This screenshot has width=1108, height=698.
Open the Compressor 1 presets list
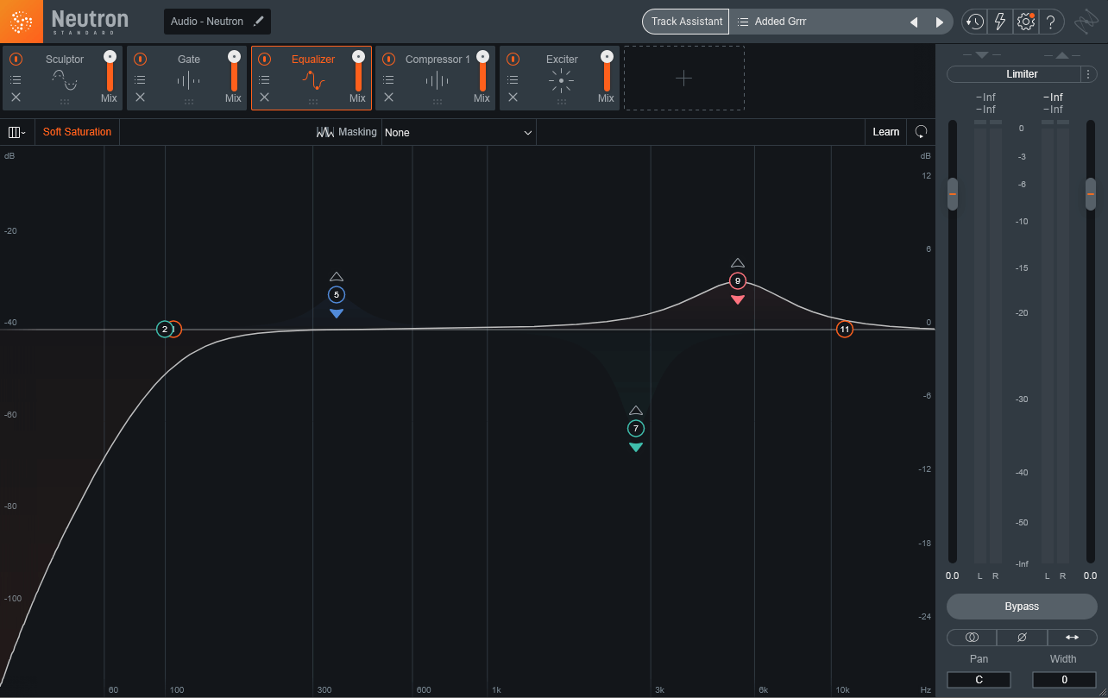(388, 79)
